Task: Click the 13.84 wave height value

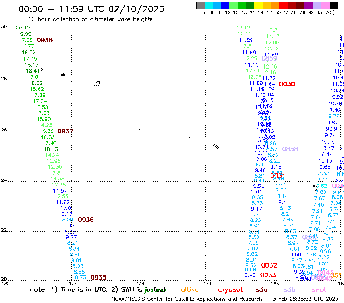Action: [x=56, y=173]
